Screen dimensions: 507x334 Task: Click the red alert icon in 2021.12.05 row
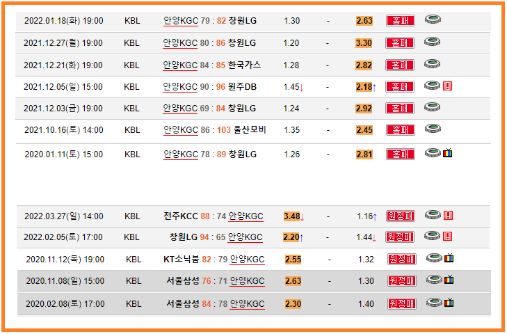448,86
